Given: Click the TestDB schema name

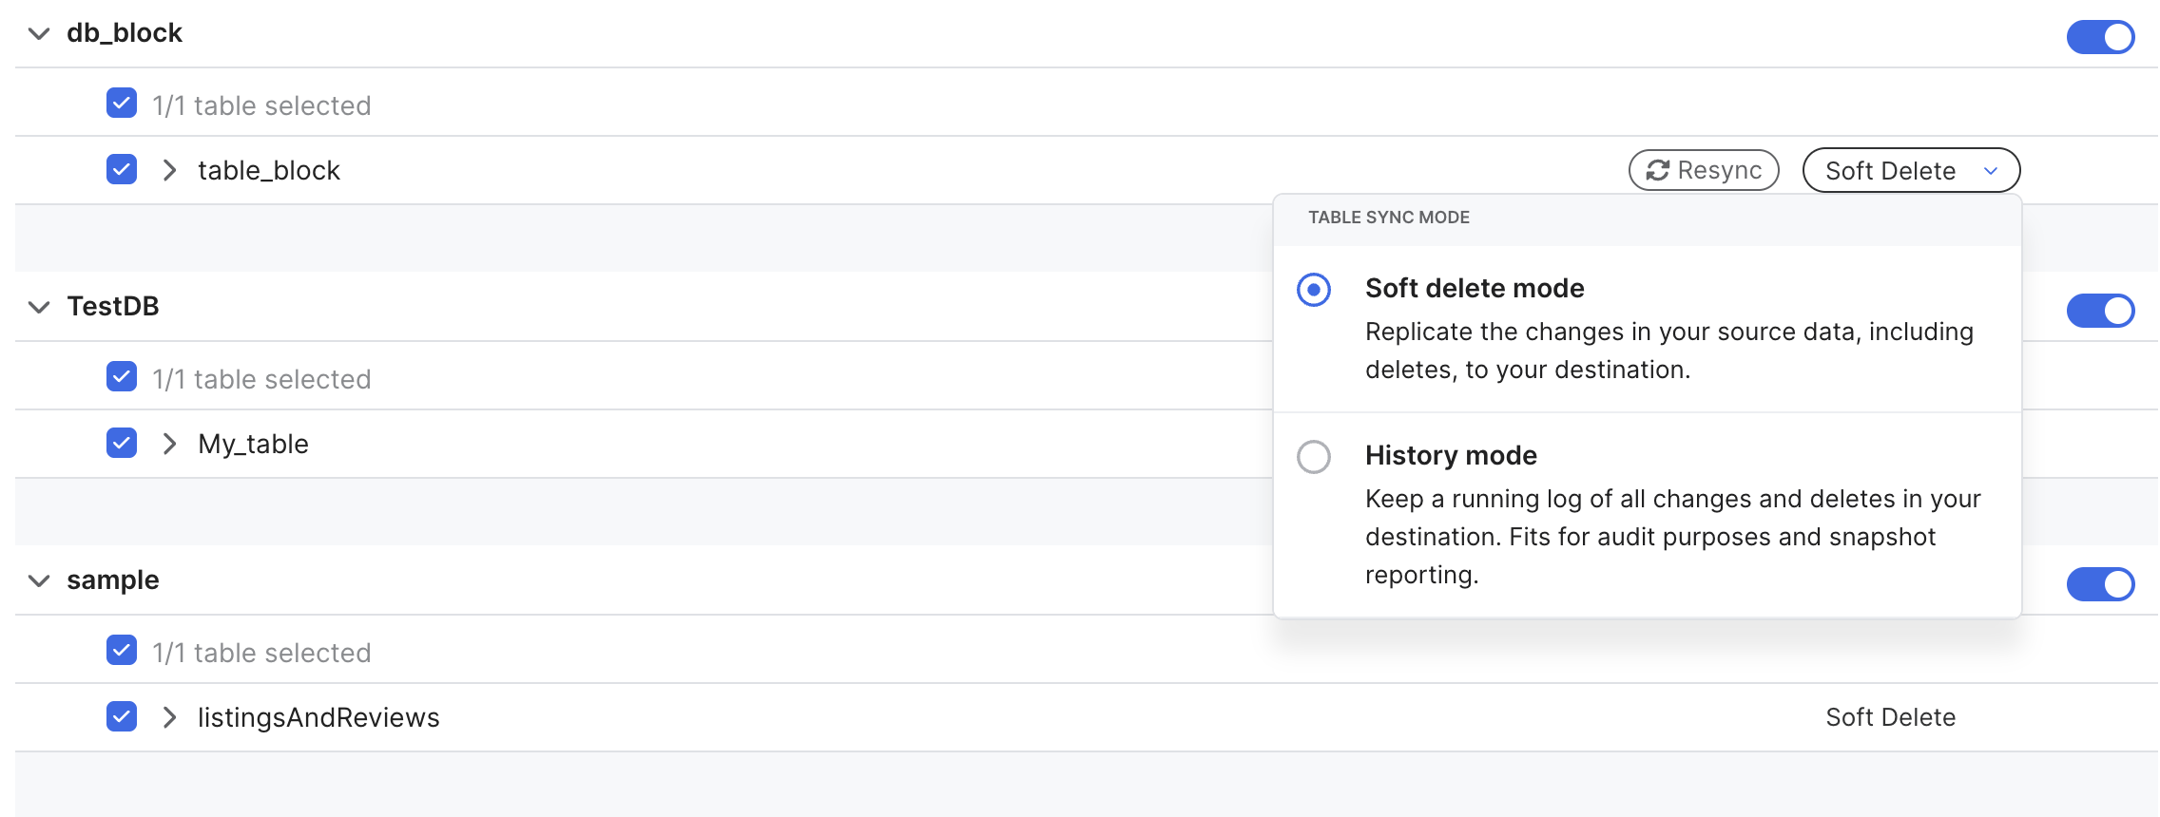Looking at the screenshot, I should coord(113,307).
